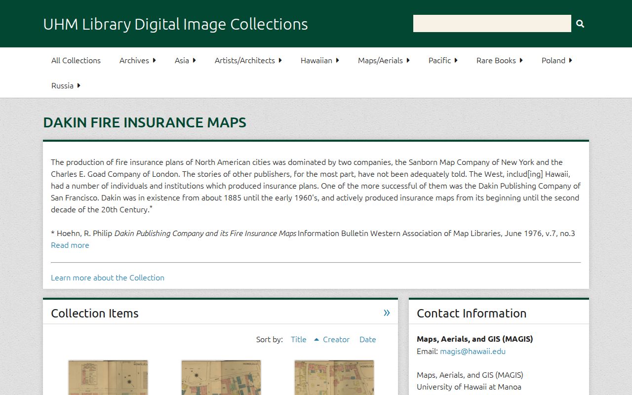Image resolution: width=632 pixels, height=395 pixels.
Task: Open the third map thumbnail
Action: pos(334,377)
